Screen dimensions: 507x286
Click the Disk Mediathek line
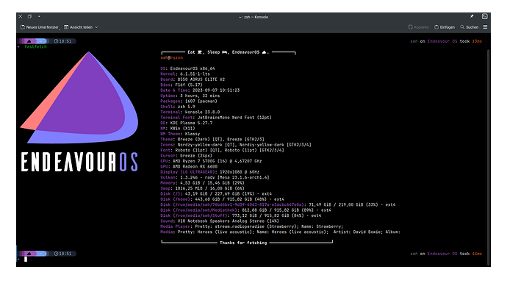coord(245,210)
